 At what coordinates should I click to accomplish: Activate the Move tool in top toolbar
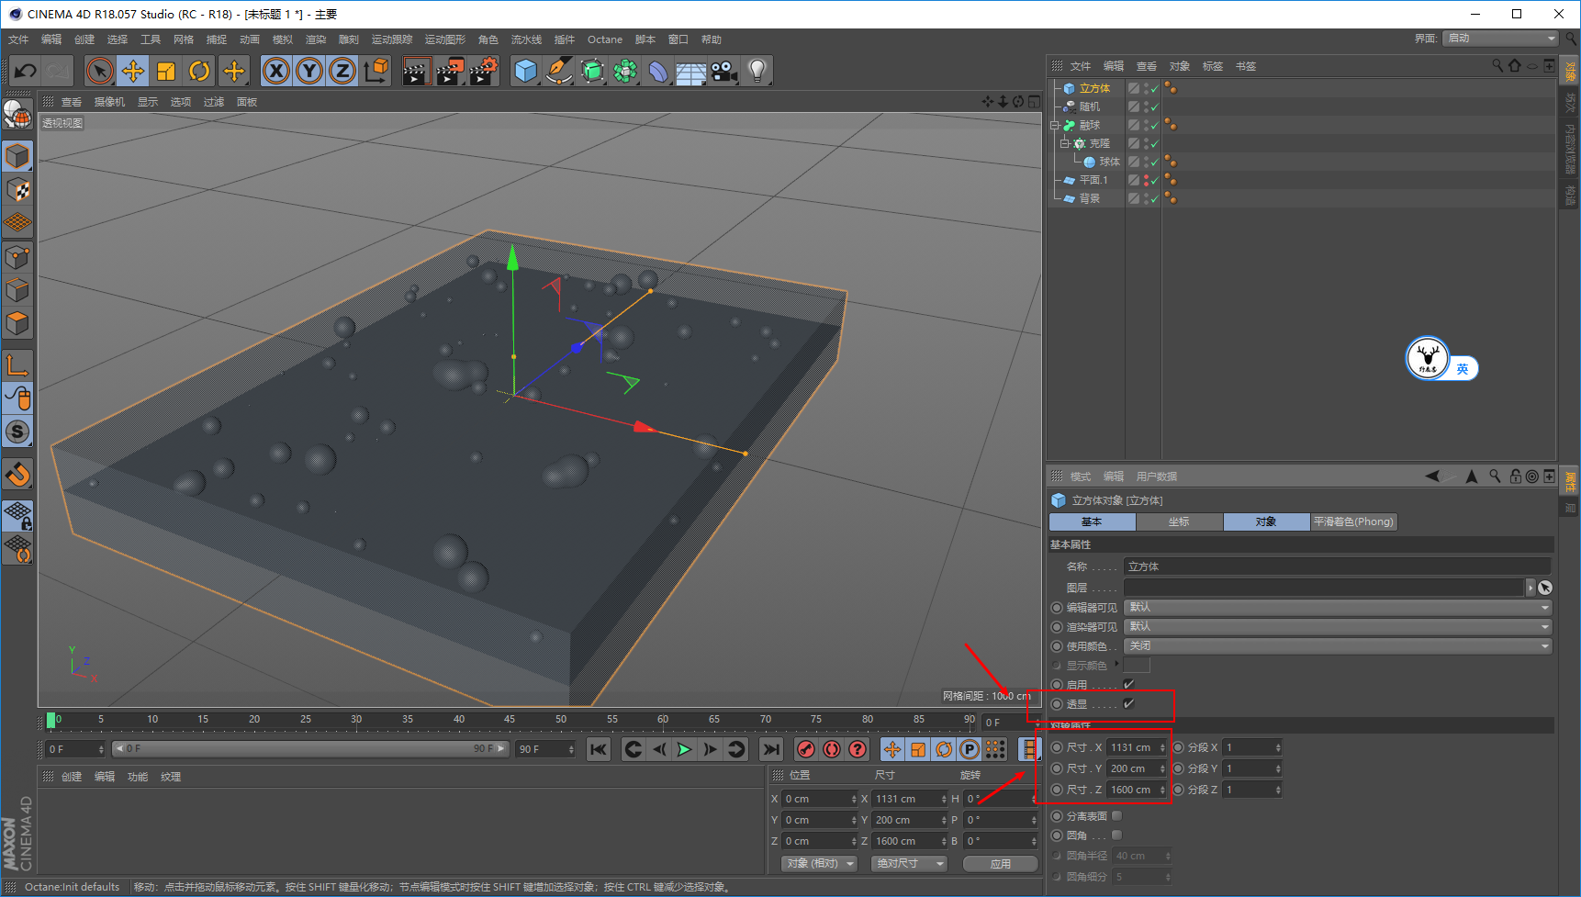click(133, 71)
